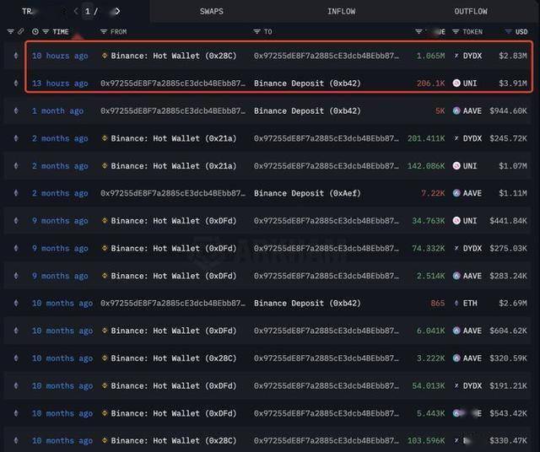Click UNI token icon in $441.84K row
The height and width of the screenshot is (452, 540).
tap(456, 220)
